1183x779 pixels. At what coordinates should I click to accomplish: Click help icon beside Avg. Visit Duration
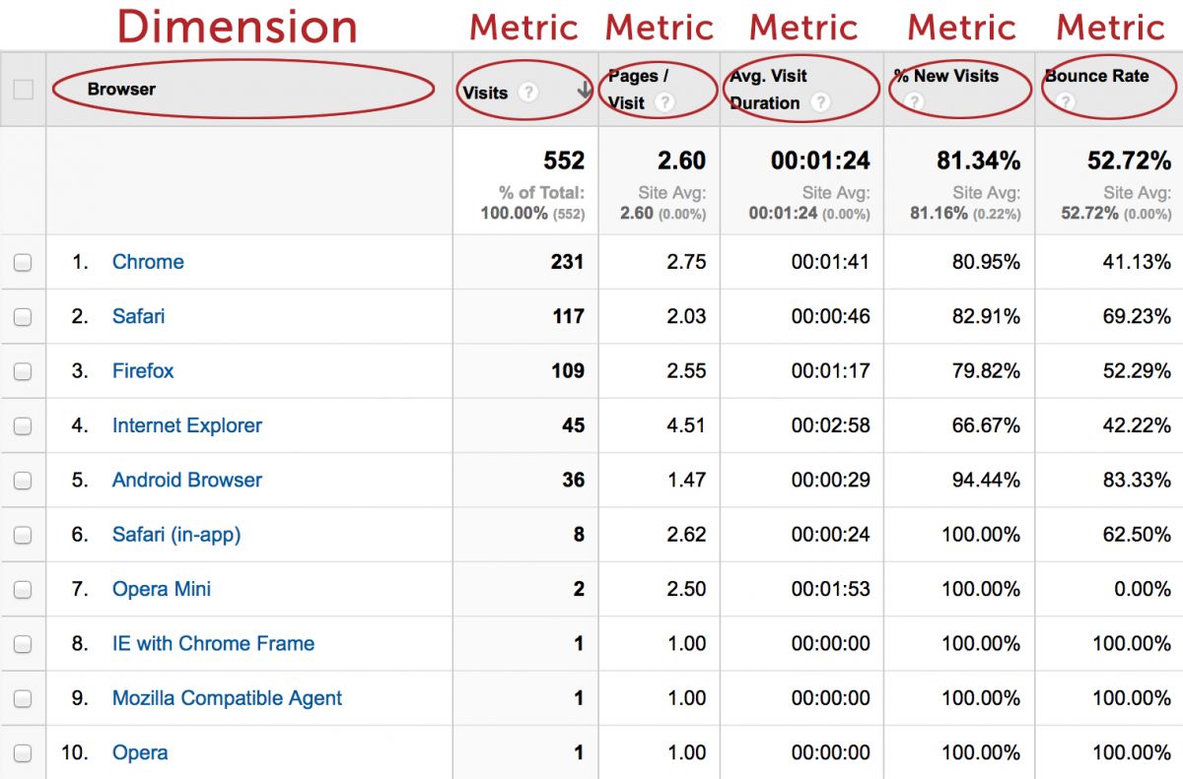pos(820,102)
